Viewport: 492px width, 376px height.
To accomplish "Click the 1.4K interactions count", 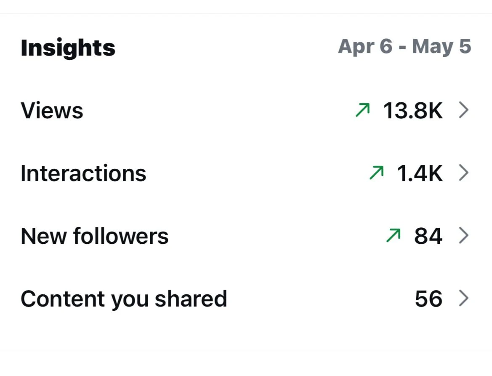I will click(x=420, y=173).
